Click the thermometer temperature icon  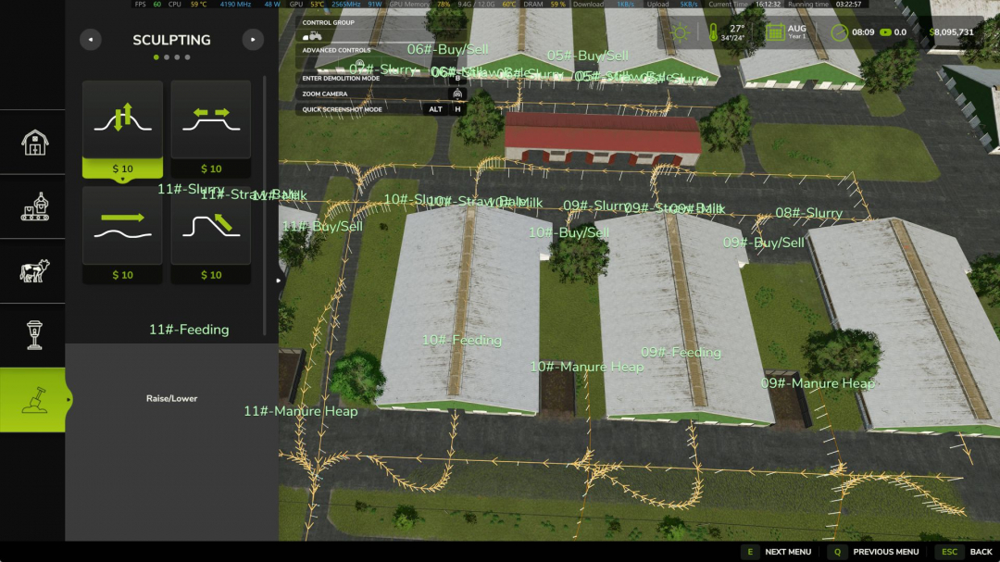(714, 32)
